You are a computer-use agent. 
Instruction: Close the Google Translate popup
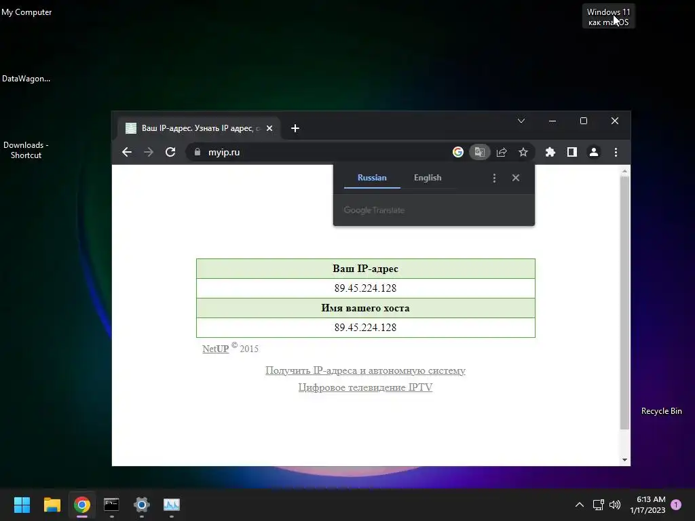point(516,178)
